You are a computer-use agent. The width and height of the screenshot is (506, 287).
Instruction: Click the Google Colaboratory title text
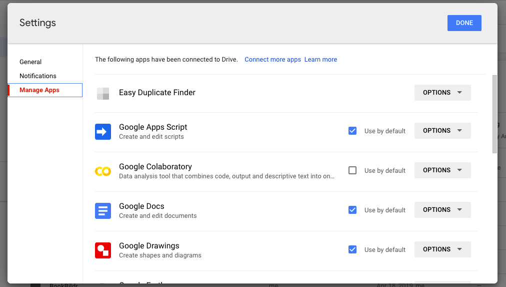155,167
